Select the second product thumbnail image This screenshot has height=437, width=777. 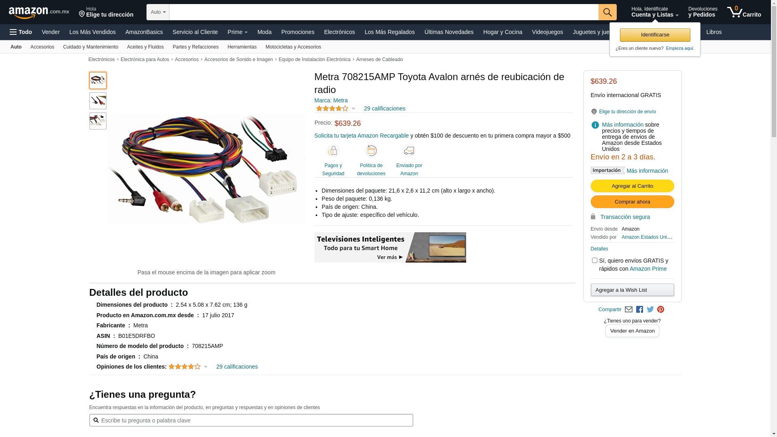point(98,101)
